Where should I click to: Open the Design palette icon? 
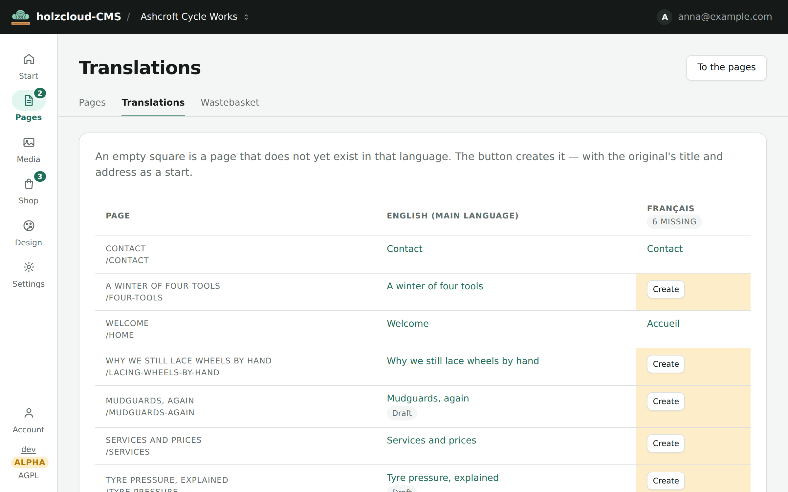pos(29,226)
